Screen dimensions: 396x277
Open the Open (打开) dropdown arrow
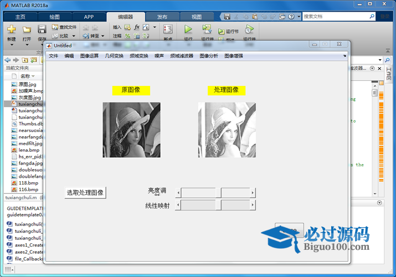click(27, 45)
